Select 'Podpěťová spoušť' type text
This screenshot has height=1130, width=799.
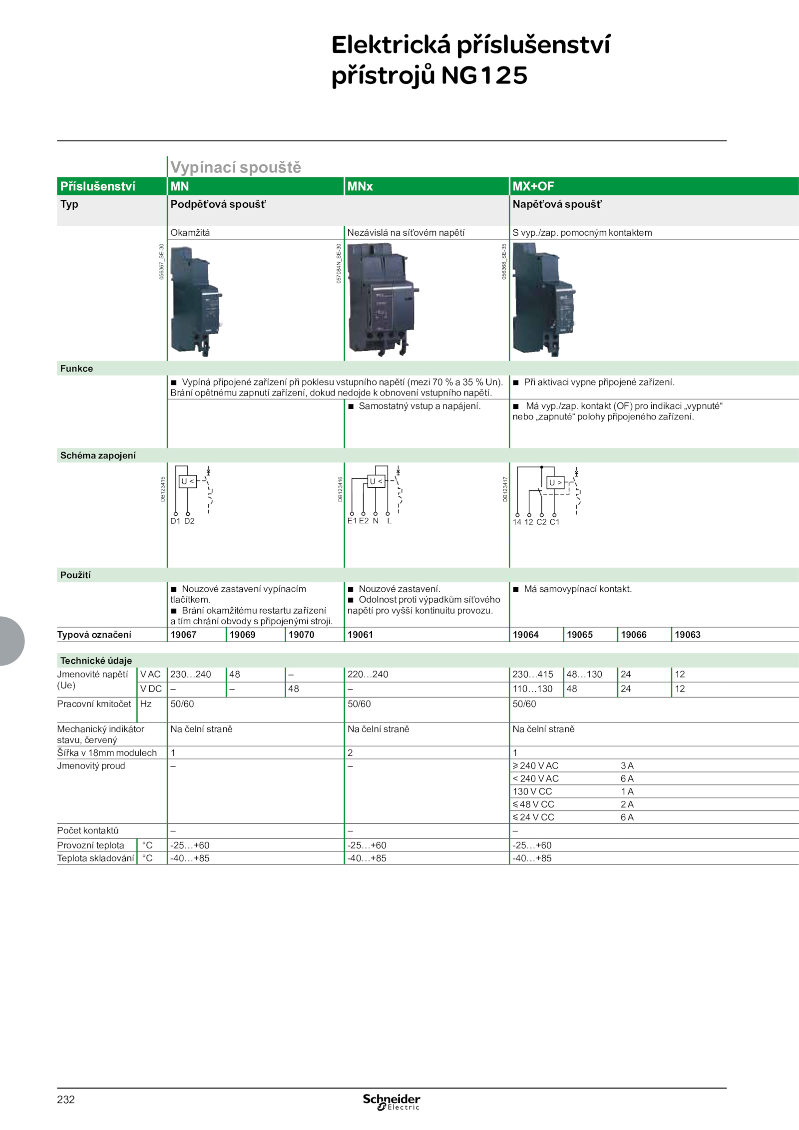[x=218, y=204]
